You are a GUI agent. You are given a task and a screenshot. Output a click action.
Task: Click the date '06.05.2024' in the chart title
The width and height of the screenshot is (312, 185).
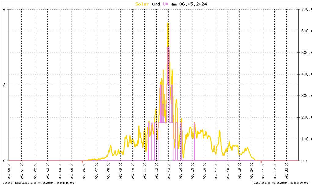point(193,4)
